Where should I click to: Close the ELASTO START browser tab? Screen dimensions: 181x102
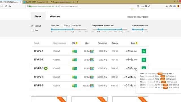[x=47, y=2]
